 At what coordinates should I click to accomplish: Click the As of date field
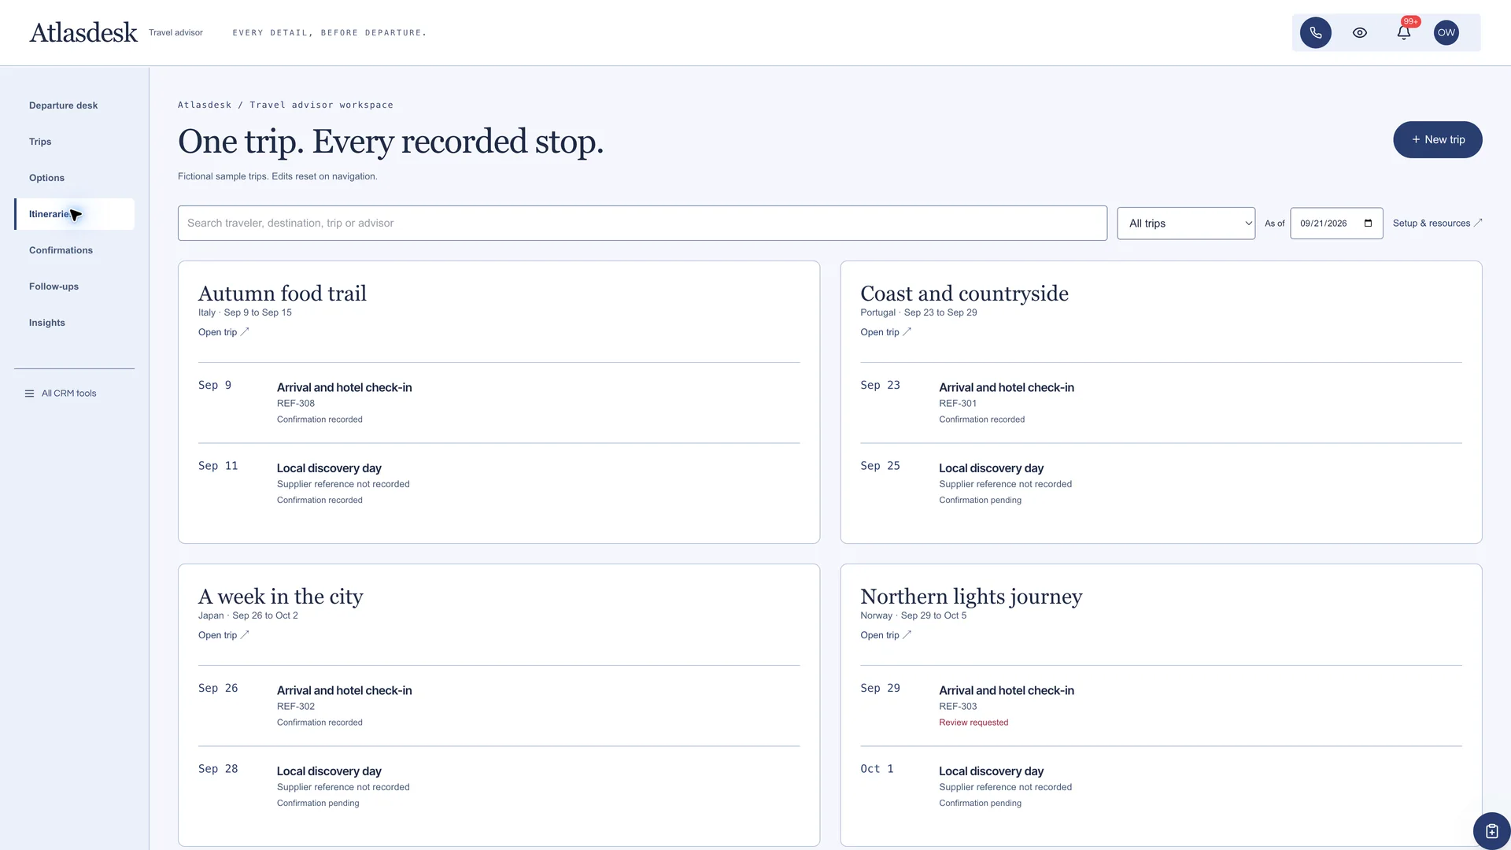(1336, 224)
